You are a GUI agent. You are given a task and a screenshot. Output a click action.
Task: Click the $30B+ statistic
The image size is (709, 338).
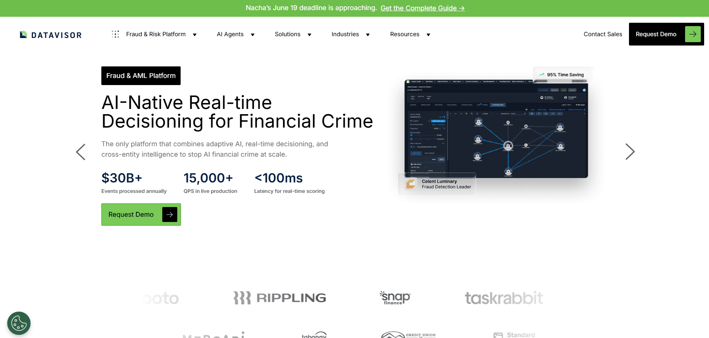[122, 178]
